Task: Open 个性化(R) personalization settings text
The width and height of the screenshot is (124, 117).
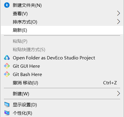Action: pos(22,113)
